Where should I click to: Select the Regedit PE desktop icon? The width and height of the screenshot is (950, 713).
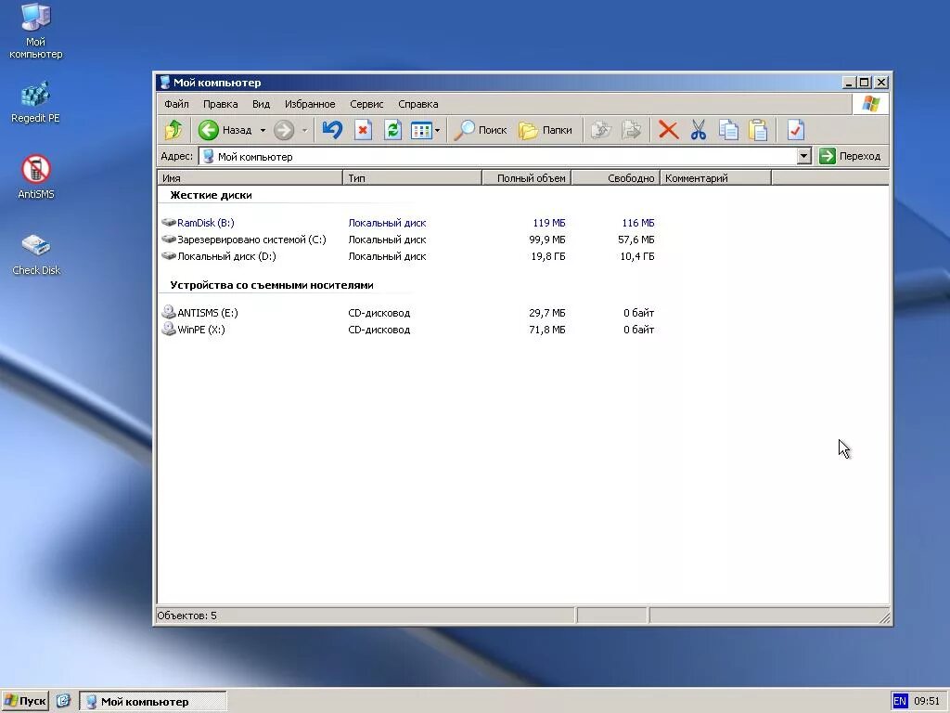36,101
